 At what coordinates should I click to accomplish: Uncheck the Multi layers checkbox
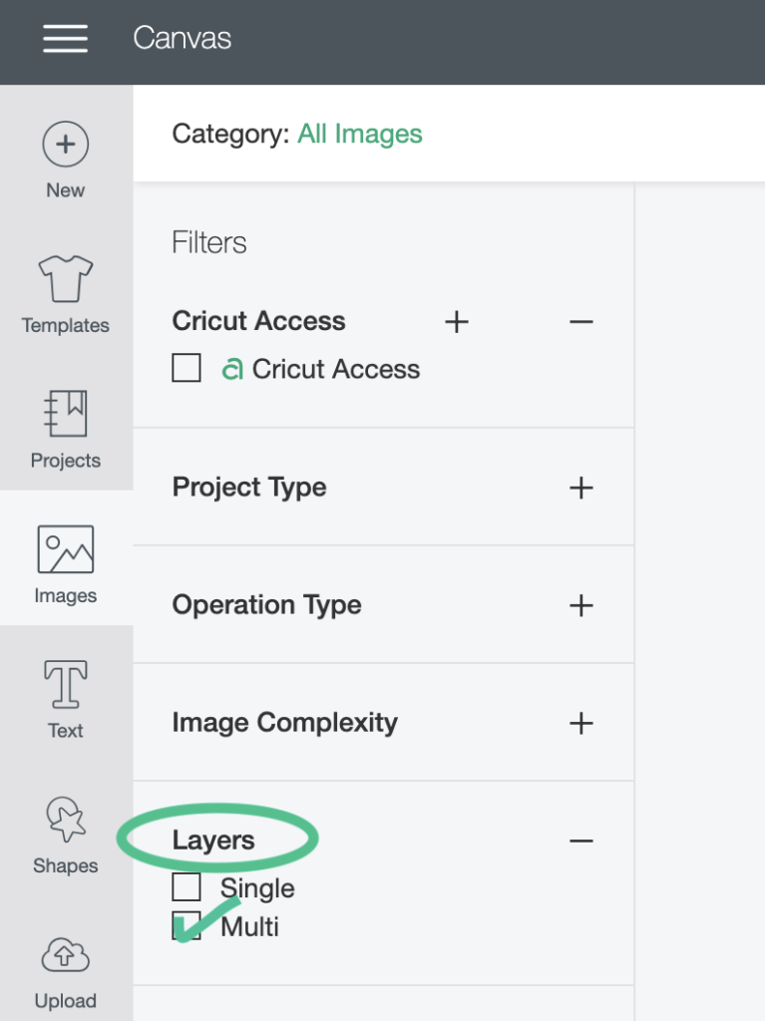click(x=187, y=926)
